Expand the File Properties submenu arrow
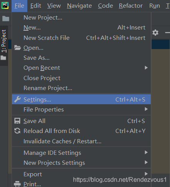Viewport: 170px width, 187px height. click(146, 109)
